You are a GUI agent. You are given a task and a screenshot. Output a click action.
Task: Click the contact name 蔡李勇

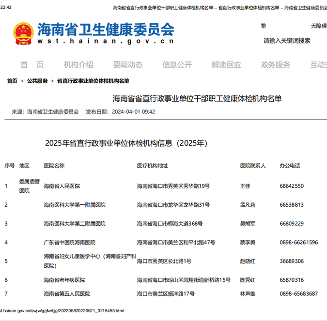pyautogui.click(x=248, y=243)
